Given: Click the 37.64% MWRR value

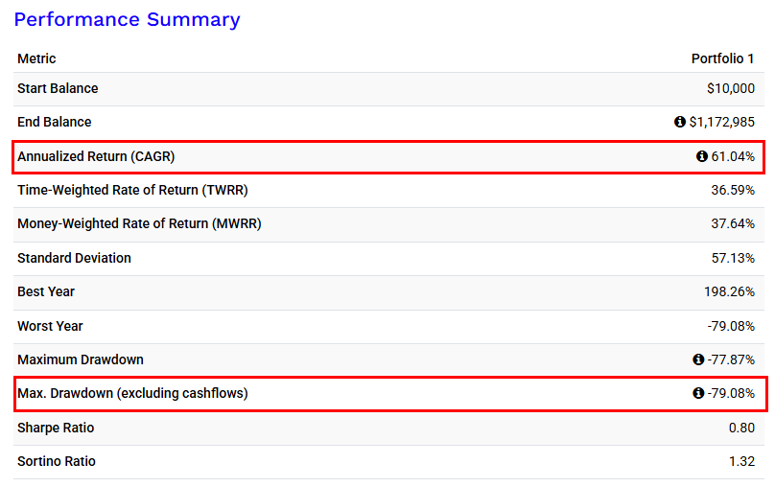Looking at the screenshot, I should pos(732,224).
